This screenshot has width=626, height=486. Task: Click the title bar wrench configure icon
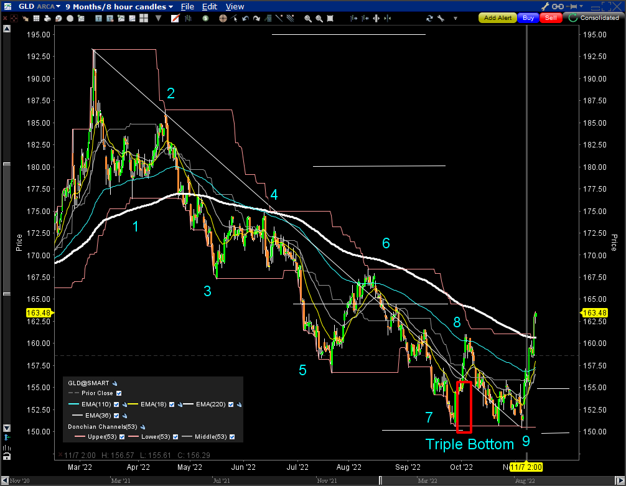(545, 6)
